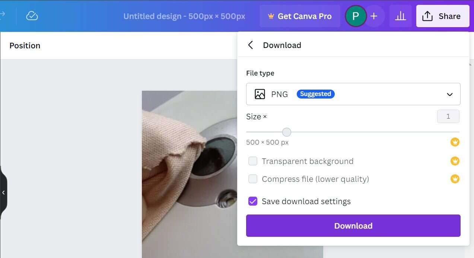Open design insights via the bar chart icon
Image resolution: width=474 pixels, height=258 pixels.
(x=401, y=16)
